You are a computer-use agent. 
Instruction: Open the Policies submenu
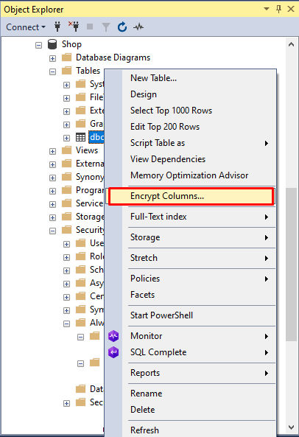coord(199,279)
